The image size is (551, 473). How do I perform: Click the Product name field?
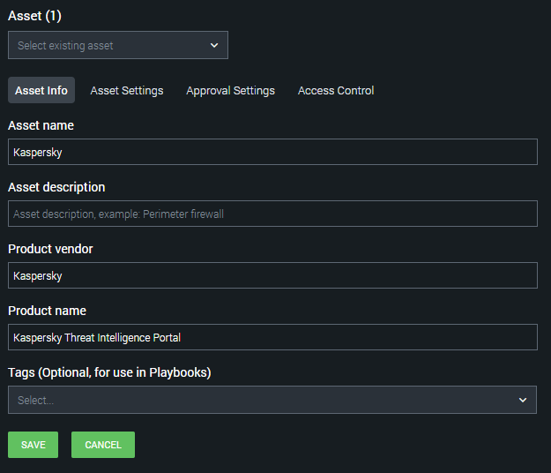(272, 337)
